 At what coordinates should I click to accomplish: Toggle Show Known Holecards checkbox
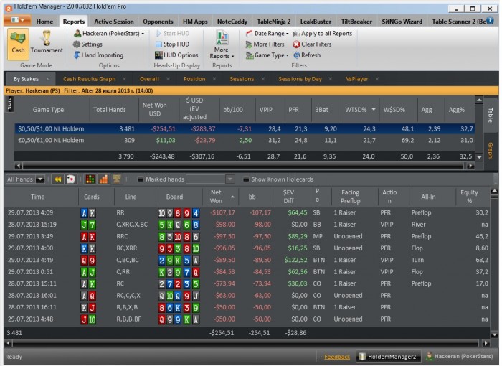[x=245, y=179]
